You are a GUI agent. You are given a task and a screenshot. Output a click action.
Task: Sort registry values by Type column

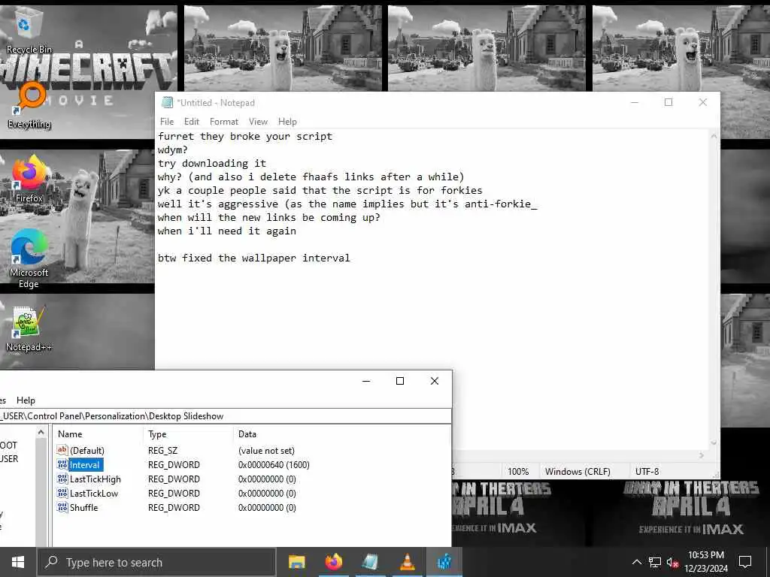click(x=189, y=434)
